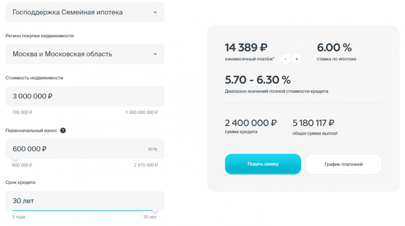Viewport: 405px width, 226px height.
Task: Click the loan term slider track
Action: tap(85, 210)
